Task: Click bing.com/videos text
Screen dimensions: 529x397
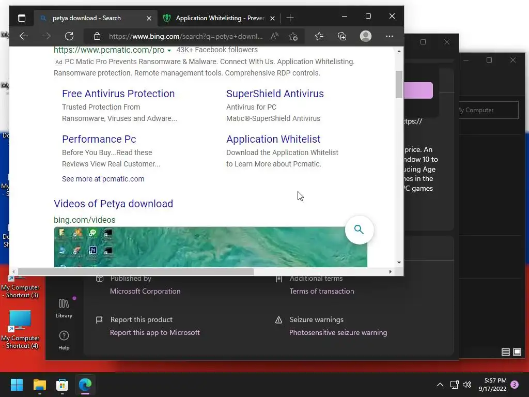Action: 85,220
